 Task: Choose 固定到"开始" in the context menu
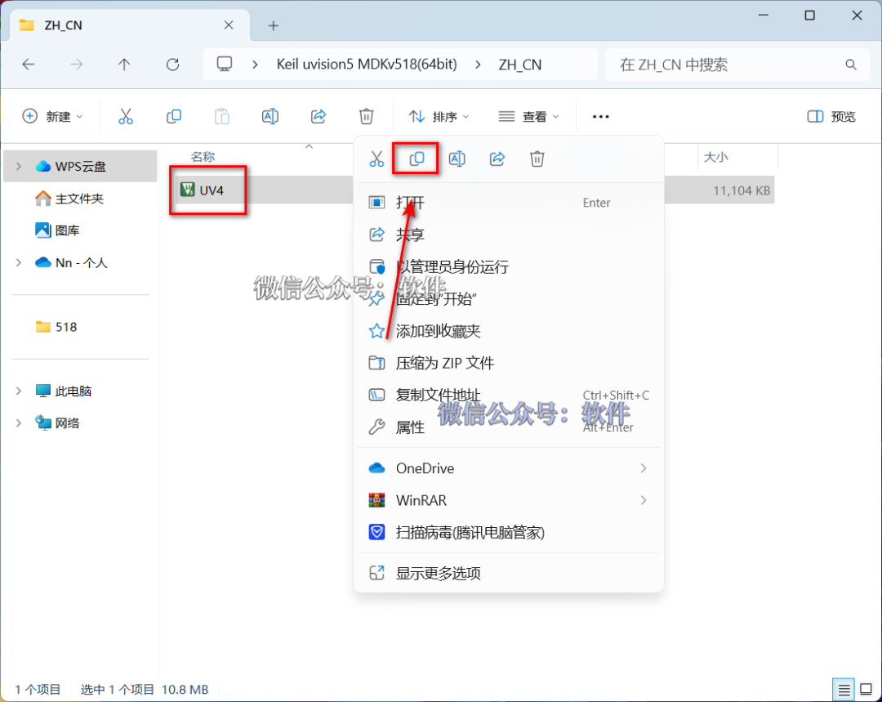509,299
